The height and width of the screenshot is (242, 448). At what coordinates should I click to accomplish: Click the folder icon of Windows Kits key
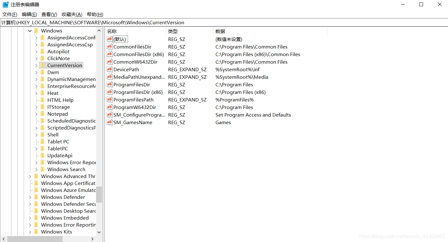[x=36, y=232]
